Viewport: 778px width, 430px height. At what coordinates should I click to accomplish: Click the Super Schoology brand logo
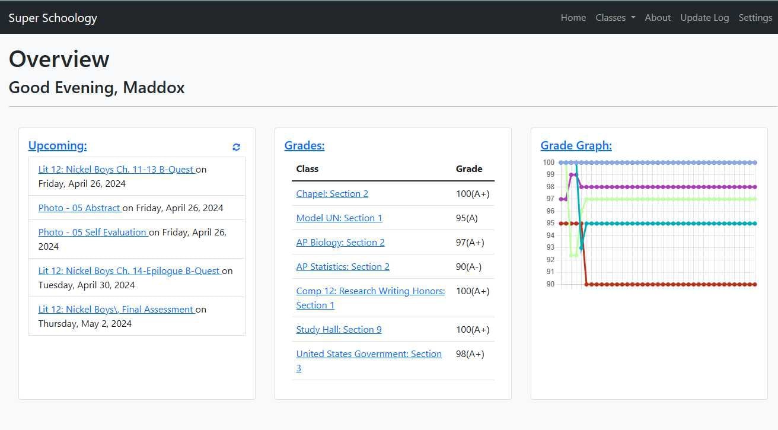click(x=52, y=17)
